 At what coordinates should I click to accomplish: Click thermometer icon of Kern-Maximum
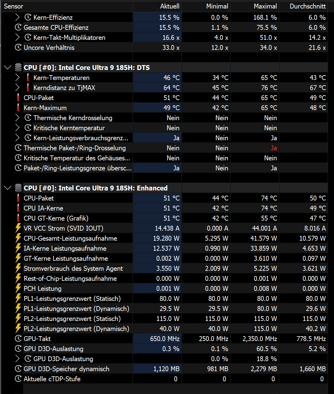(x=18, y=108)
